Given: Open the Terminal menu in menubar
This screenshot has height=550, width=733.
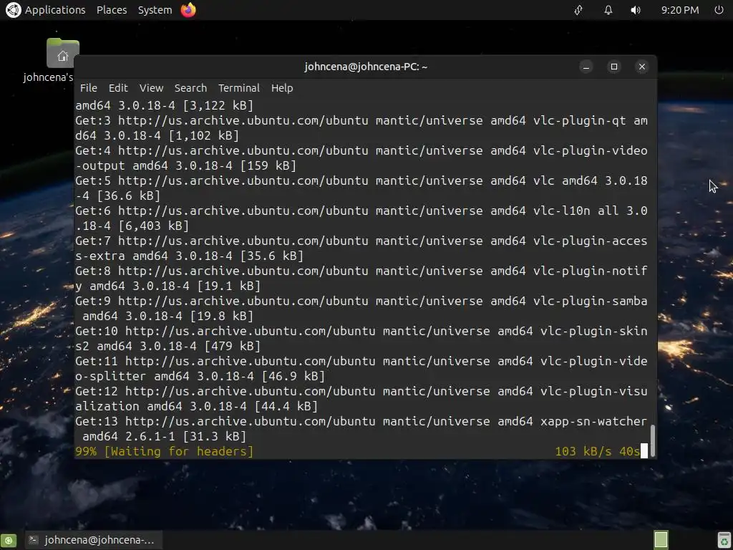Looking at the screenshot, I should (x=239, y=88).
